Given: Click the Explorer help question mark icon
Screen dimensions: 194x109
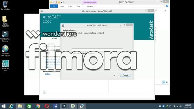Looking at the screenshot, I should (167, 6).
